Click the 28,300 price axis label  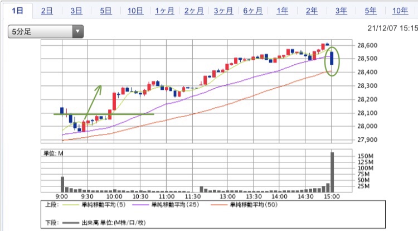coord(367,85)
